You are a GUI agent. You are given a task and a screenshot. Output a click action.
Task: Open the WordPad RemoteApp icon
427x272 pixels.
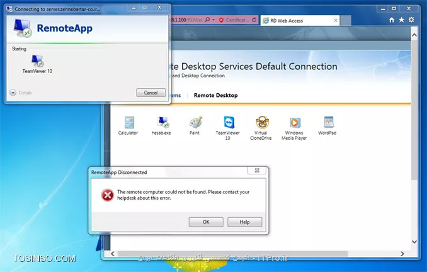[327, 125]
